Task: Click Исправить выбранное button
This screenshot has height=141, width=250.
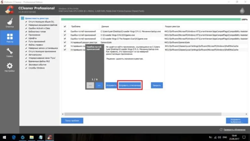Action: coord(237,120)
